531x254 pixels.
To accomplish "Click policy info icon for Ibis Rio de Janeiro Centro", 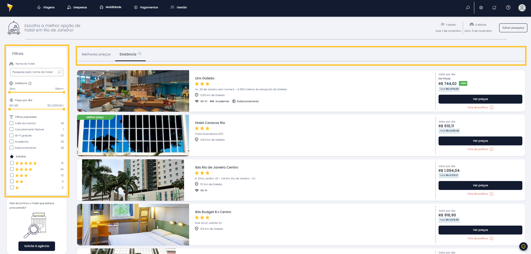I will point(491,194).
